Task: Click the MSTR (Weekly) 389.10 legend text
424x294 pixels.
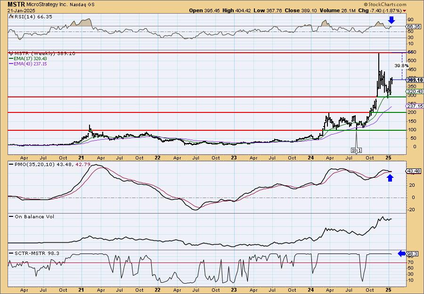Action: coord(45,53)
